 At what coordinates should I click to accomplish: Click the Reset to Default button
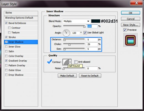[90, 76]
